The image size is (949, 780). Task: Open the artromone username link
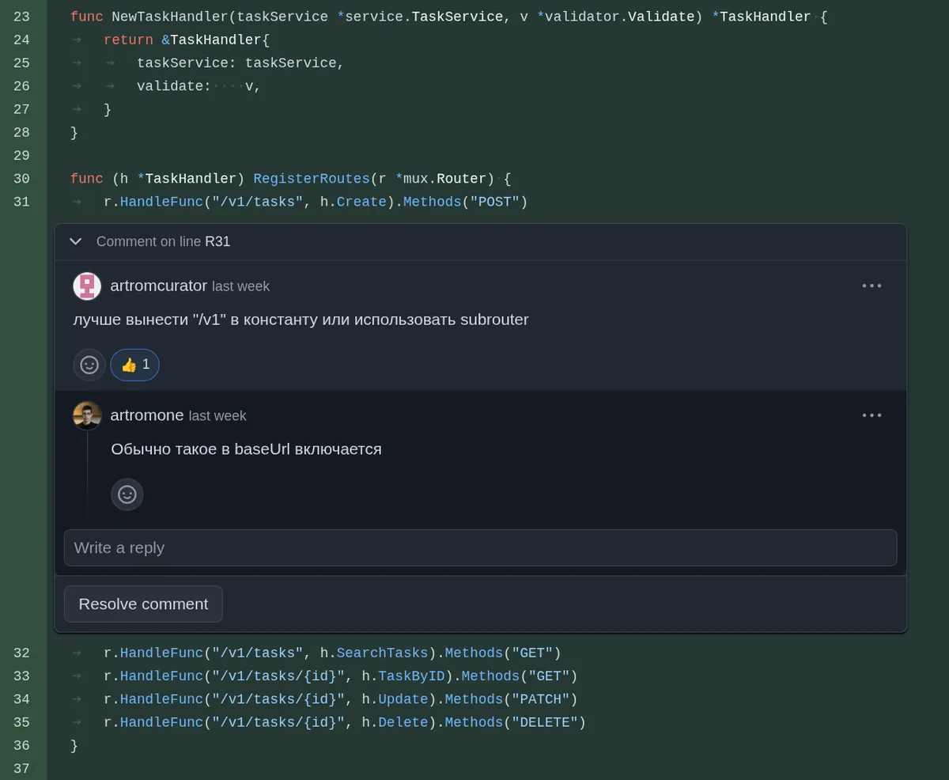point(147,415)
